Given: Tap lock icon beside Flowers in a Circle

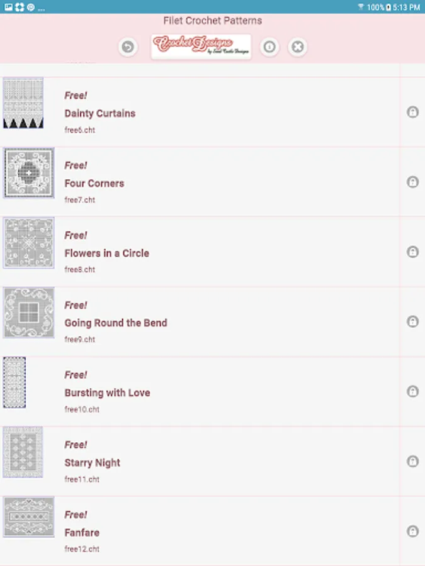Looking at the screenshot, I should pyautogui.click(x=412, y=252).
